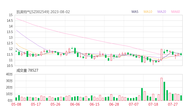Click the 10万 volume axis label
The height and width of the screenshot is (110, 185).
click(x=9, y=94)
